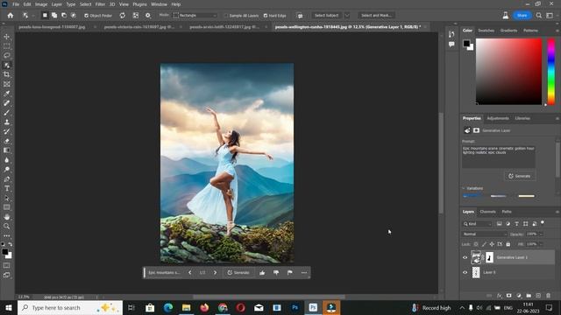Select the Hand tool
561x315 pixels.
pyautogui.click(x=7, y=217)
